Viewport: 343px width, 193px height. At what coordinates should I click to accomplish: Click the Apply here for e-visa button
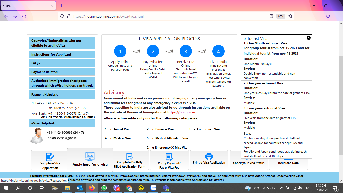pos(90,160)
